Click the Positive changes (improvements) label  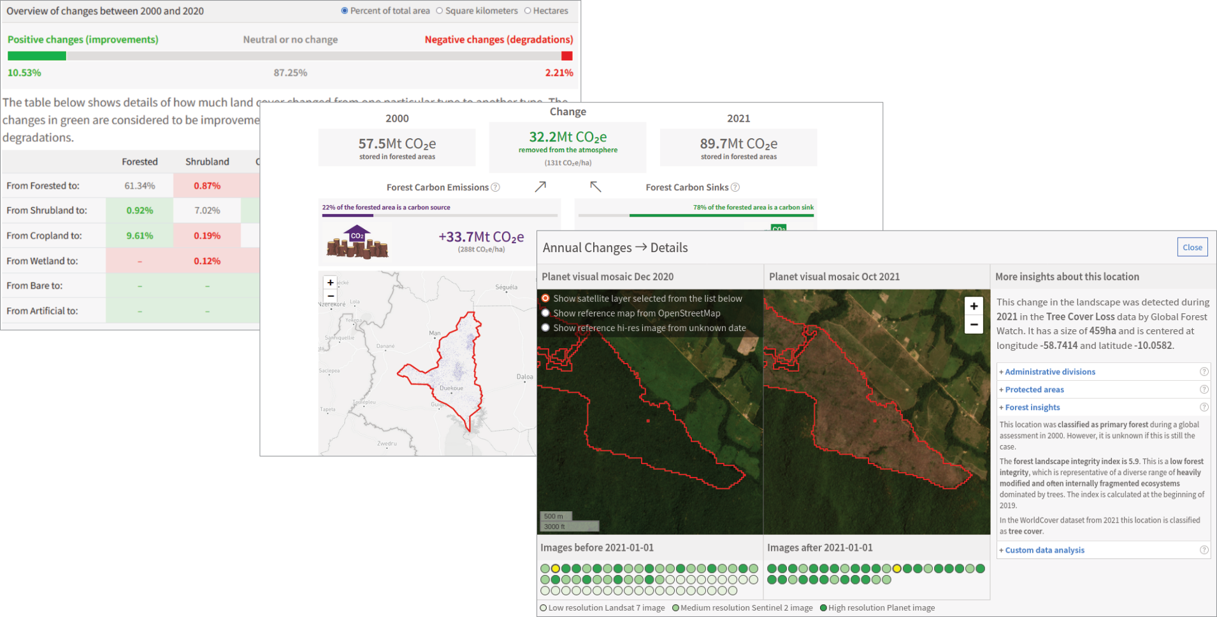83,39
